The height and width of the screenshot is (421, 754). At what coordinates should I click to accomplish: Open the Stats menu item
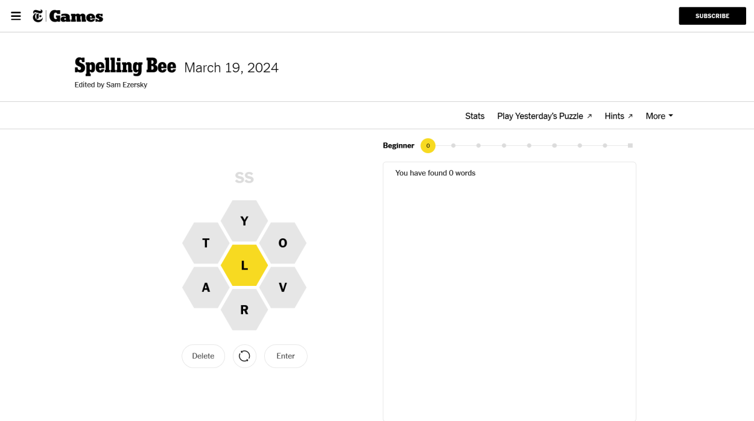point(475,116)
